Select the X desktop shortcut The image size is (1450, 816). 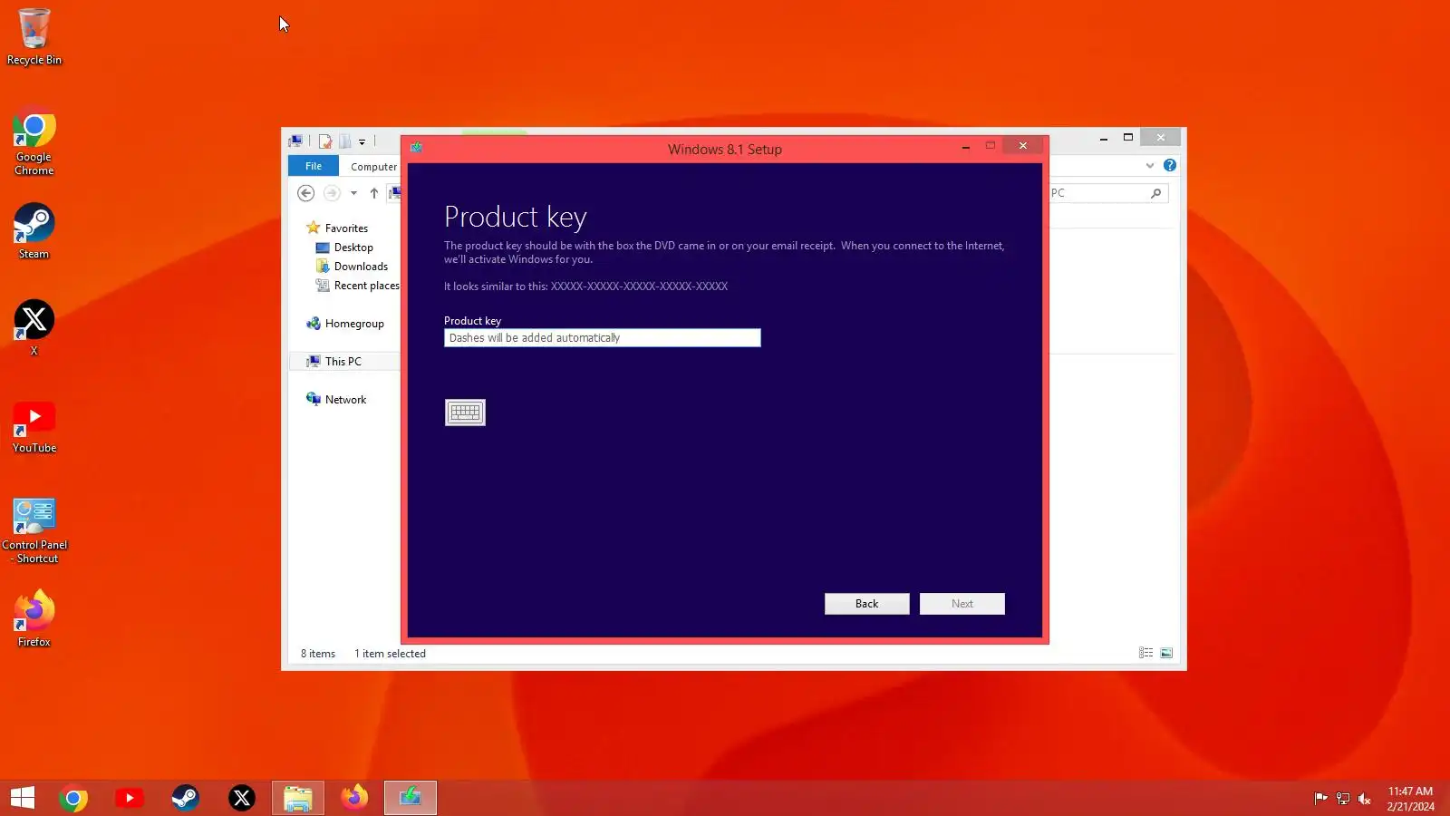pyautogui.click(x=34, y=327)
